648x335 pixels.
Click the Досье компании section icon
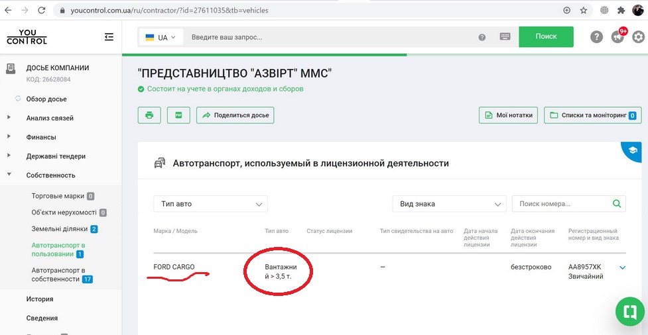pyautogui.click(x=11, y=68)
